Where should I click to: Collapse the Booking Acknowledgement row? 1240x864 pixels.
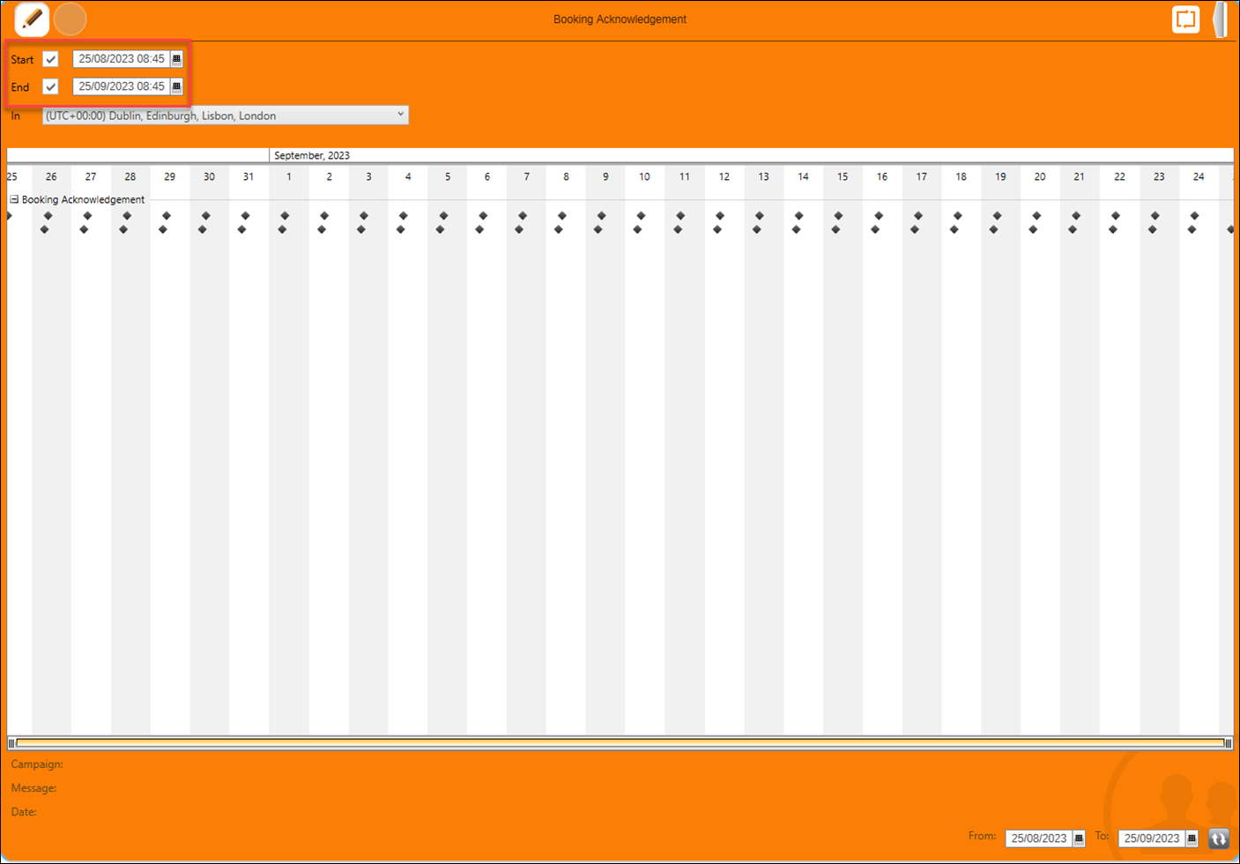tap(14, 199)
